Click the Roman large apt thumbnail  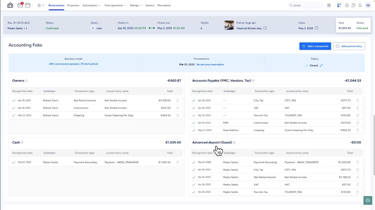229,25
